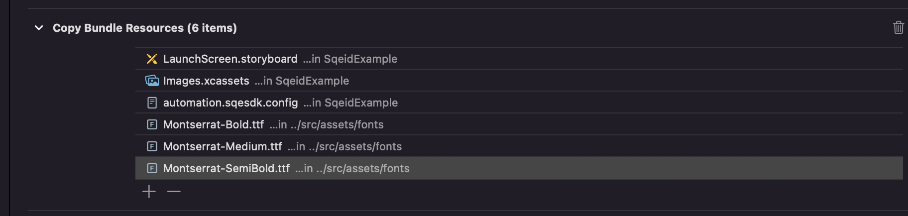The width and height of the screenshot is (908, 216).
Task: Click the Images.xcassets asset catalog icon
Action: [x=152, y=81]
